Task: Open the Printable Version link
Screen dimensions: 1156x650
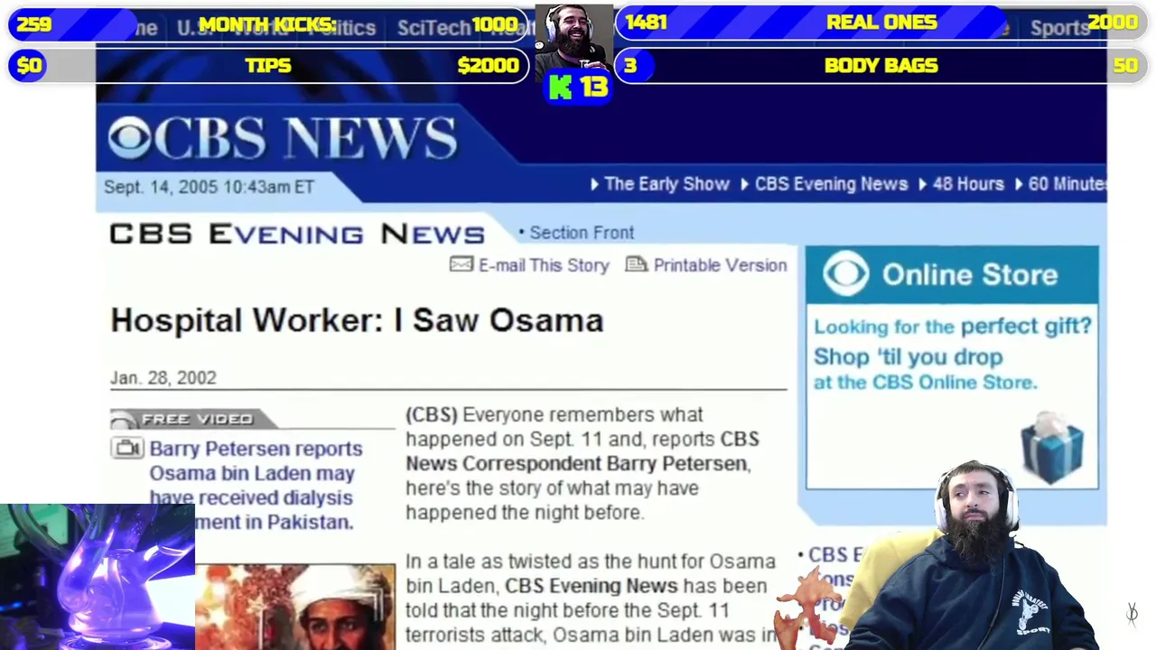Action: [720, 265]
